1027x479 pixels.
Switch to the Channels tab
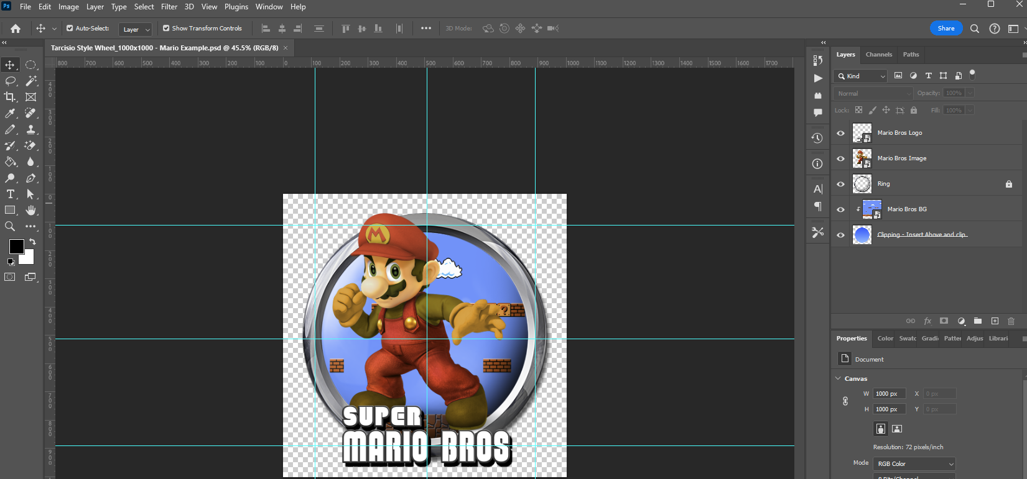(x=879, y=55)
